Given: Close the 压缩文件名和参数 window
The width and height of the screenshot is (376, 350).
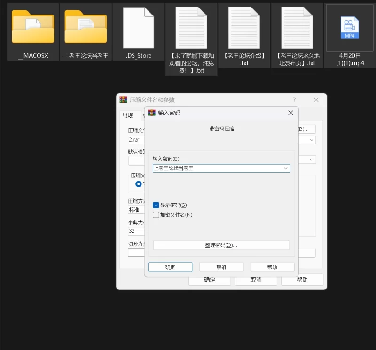Looking at the screenshot, I should 316,100.
